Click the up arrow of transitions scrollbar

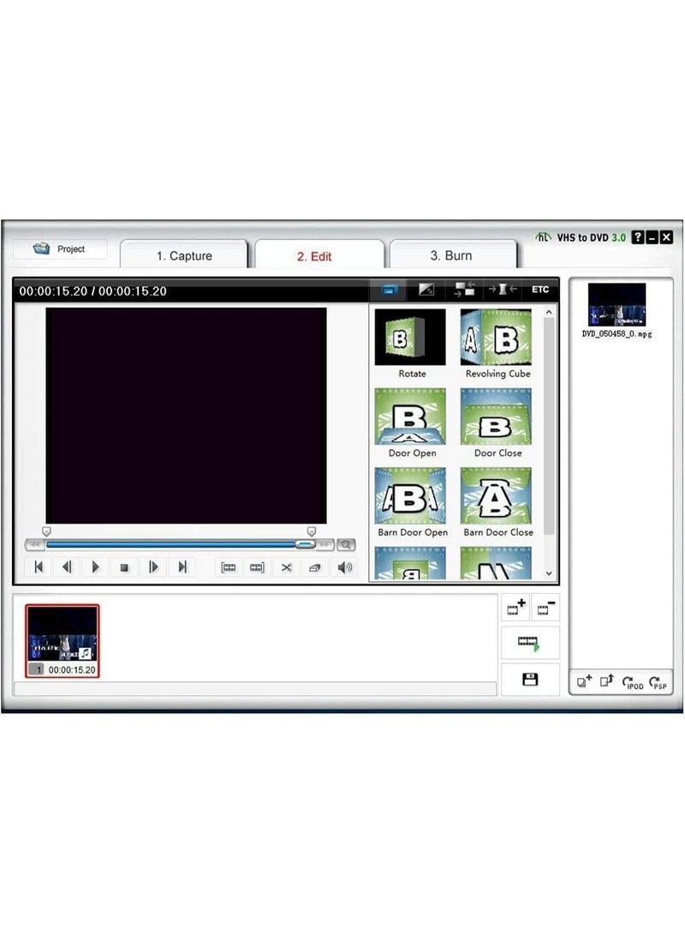pos(549,312)
